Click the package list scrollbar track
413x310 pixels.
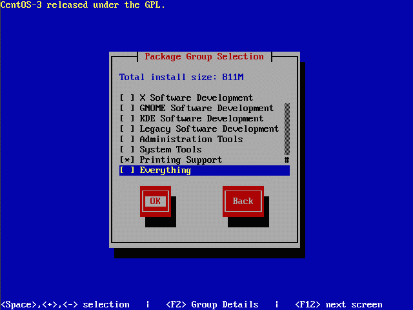coord(287,129)
